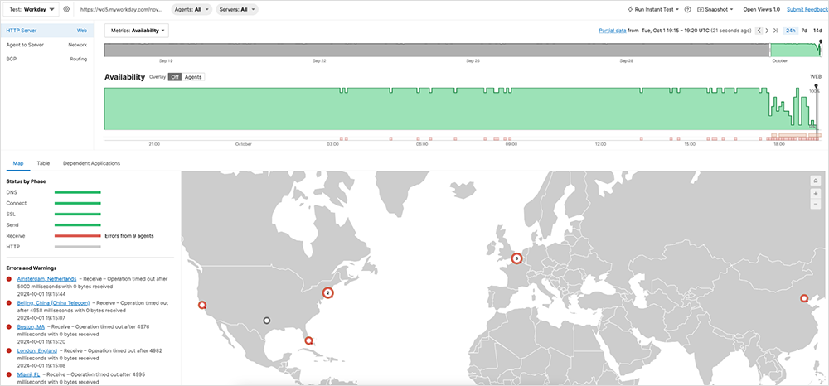Click the Run Instant Test lightning icon
This screenshot has height=386, width=829.
pos(630,9)
